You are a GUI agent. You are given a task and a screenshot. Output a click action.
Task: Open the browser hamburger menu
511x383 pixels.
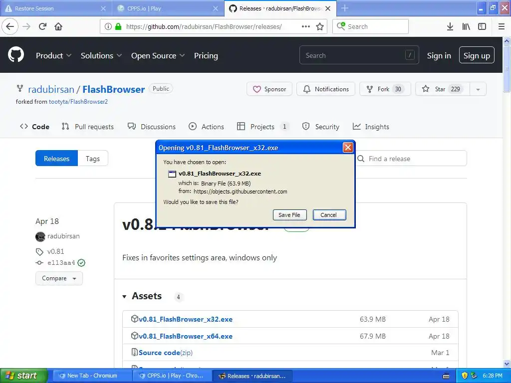tap(502, 26)
